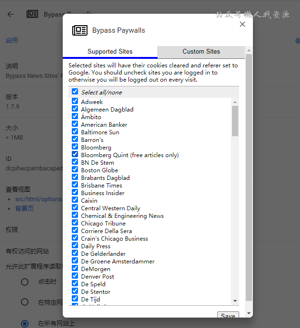The width and height of the screenshot is (300, 328).
Task: Click the dialog outer scrollbar up arrow
Action: [249, 50]
